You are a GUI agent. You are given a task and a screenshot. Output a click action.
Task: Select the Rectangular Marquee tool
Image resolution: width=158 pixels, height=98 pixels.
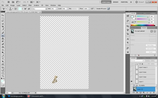tap(3, 18)
